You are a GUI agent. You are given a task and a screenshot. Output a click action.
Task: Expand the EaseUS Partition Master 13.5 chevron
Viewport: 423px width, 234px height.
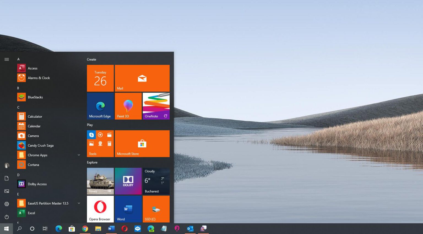79,203
